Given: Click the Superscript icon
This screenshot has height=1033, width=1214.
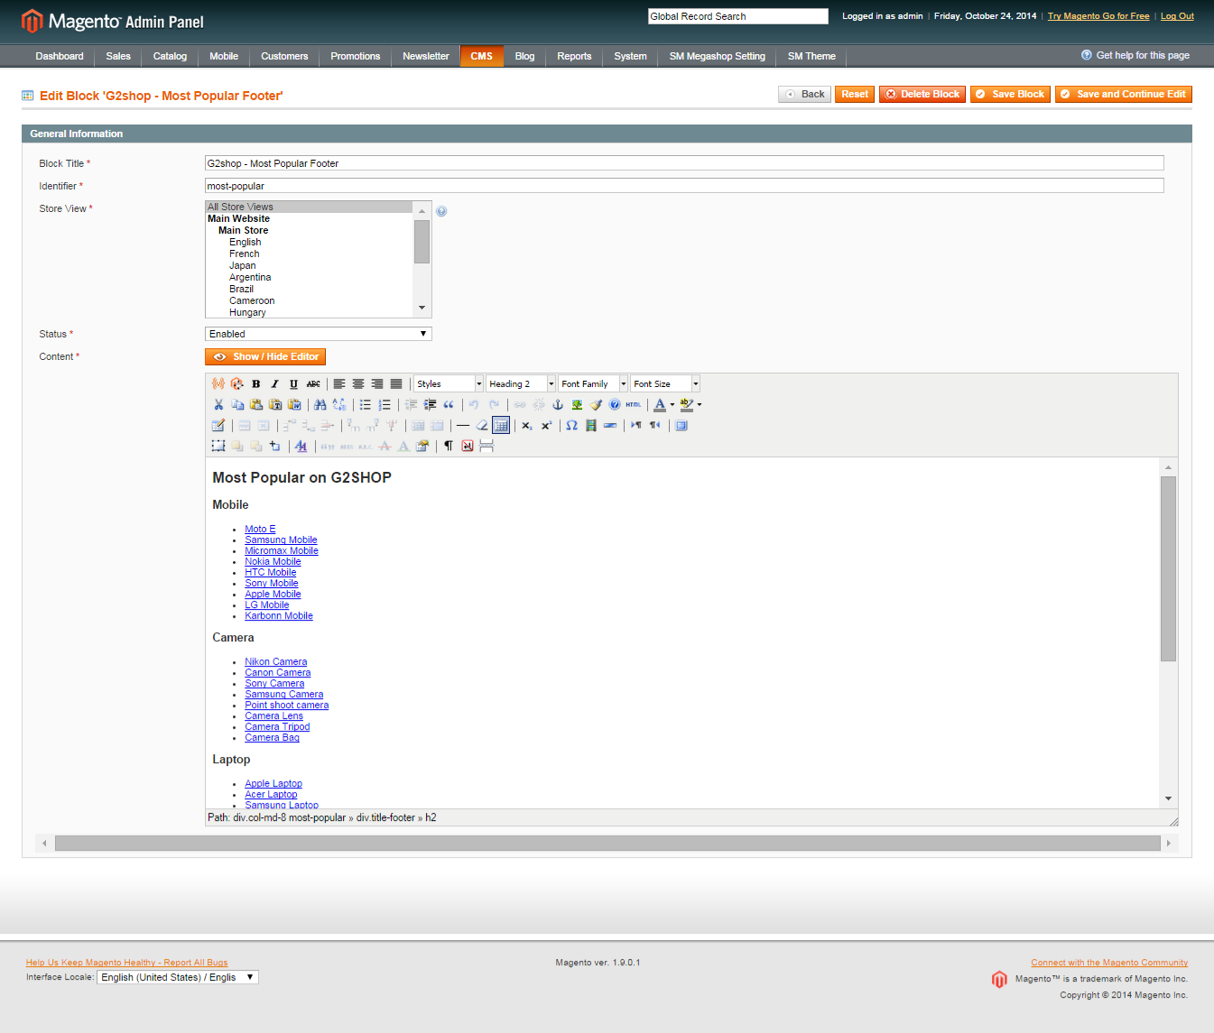Looking at the screenshot, I should pyautogui.click(x=546, y=425).
